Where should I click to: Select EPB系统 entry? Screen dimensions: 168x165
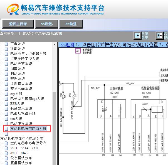17,103
